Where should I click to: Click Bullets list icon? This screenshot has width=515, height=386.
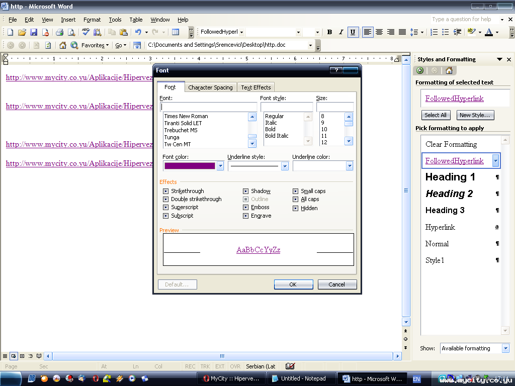[446, 32]
